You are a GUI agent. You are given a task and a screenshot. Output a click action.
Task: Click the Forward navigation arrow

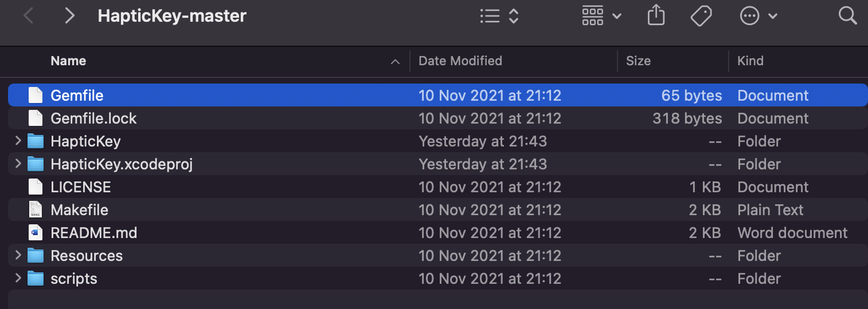pyautogui.click(x=69, y=16)
